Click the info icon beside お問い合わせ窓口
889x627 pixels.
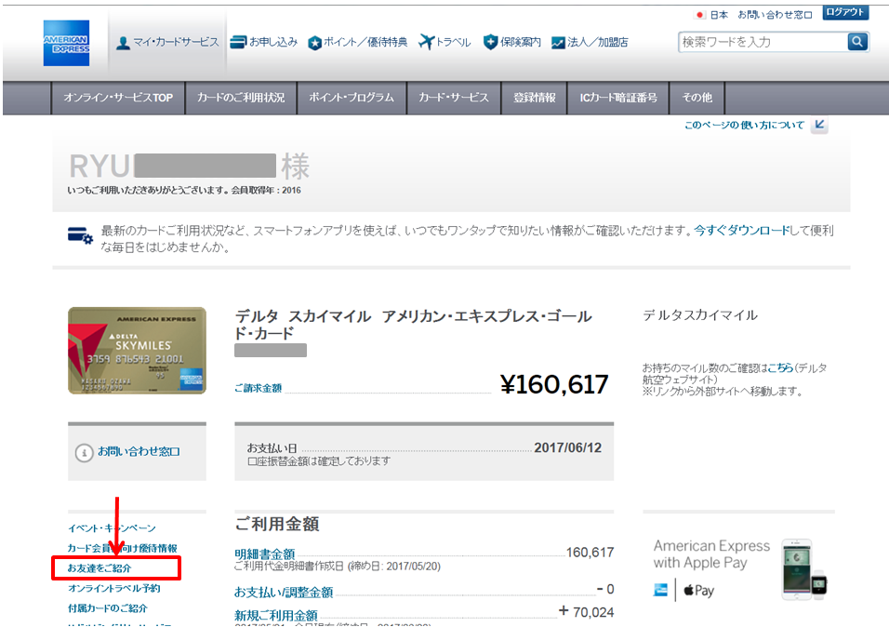pos(84,452)
